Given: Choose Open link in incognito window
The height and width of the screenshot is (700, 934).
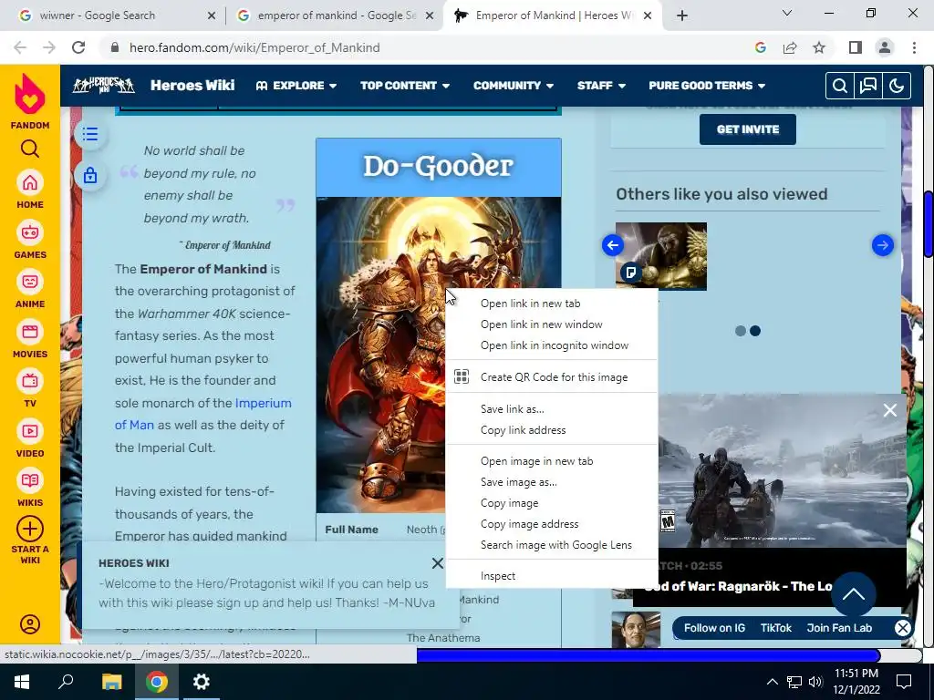Looking at the screenshot, I should [x=551, y=345].
